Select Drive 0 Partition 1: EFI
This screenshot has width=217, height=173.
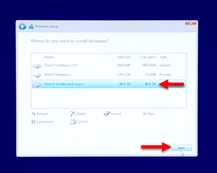pyautogui.click(x=109, y=65)
